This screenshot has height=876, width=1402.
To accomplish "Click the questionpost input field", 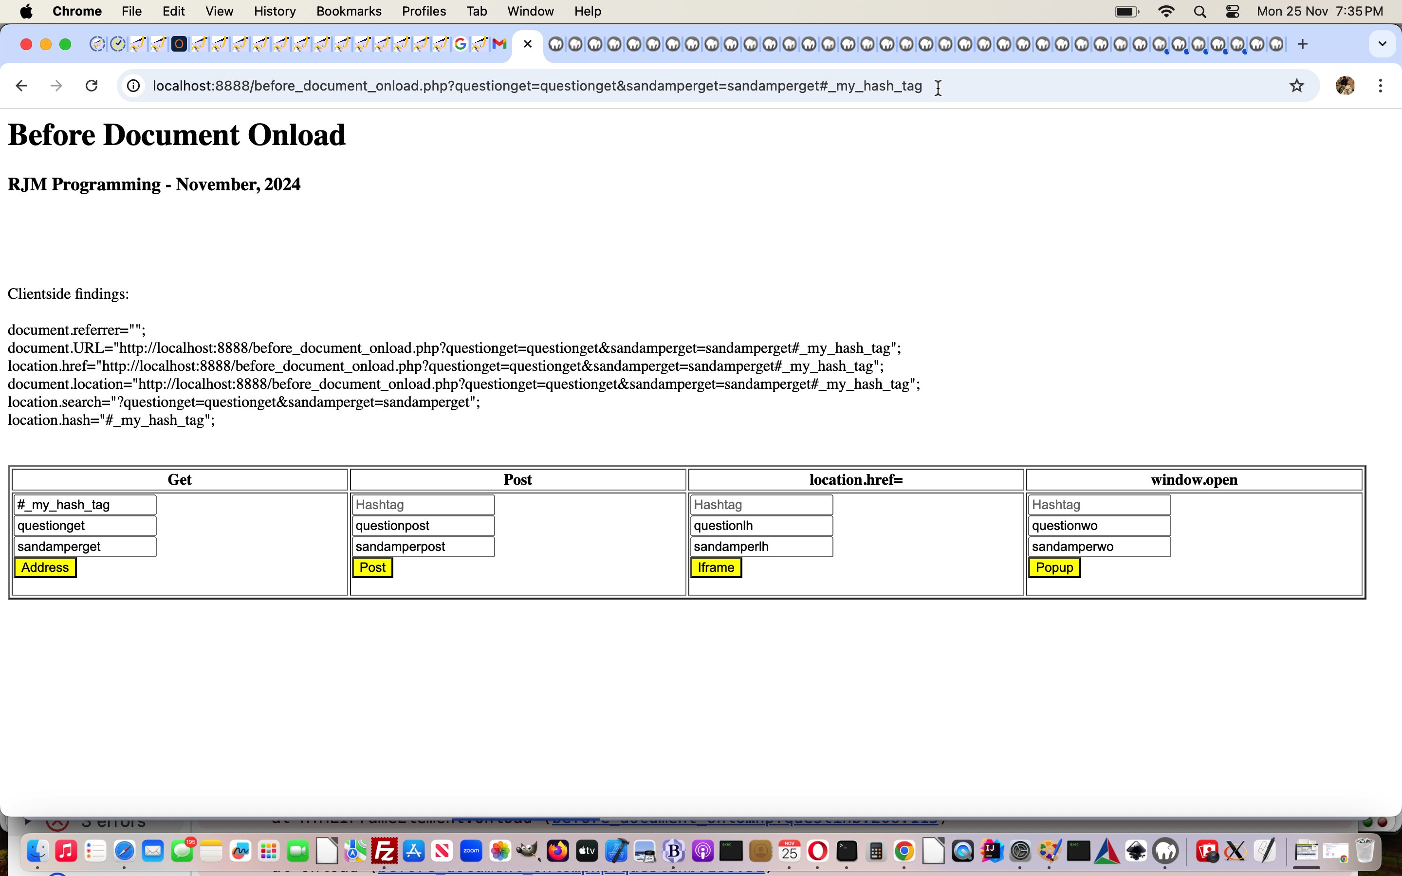I will pyautogui.click(x=424, y=526).
